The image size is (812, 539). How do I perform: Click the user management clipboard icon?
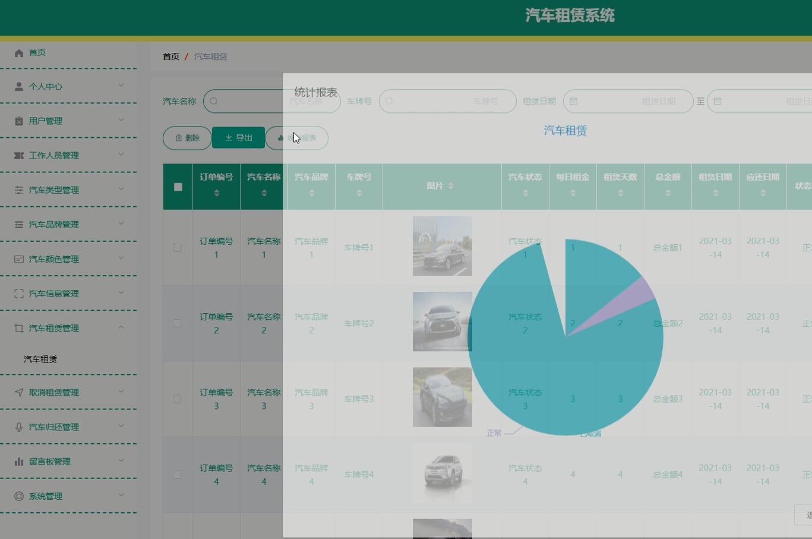(x=19, y=121)
